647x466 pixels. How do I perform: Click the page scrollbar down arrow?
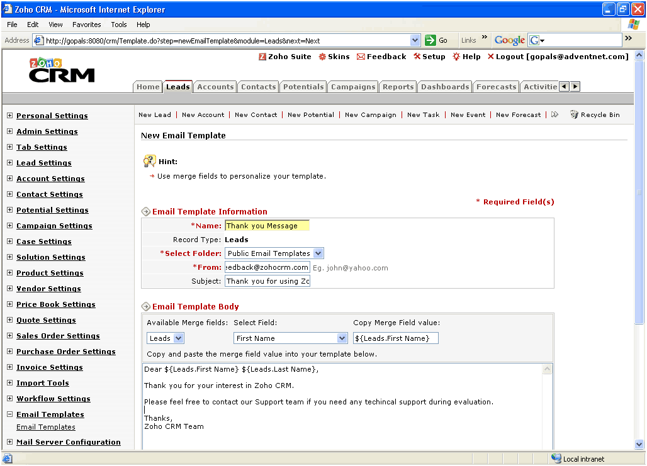(639, 444)
